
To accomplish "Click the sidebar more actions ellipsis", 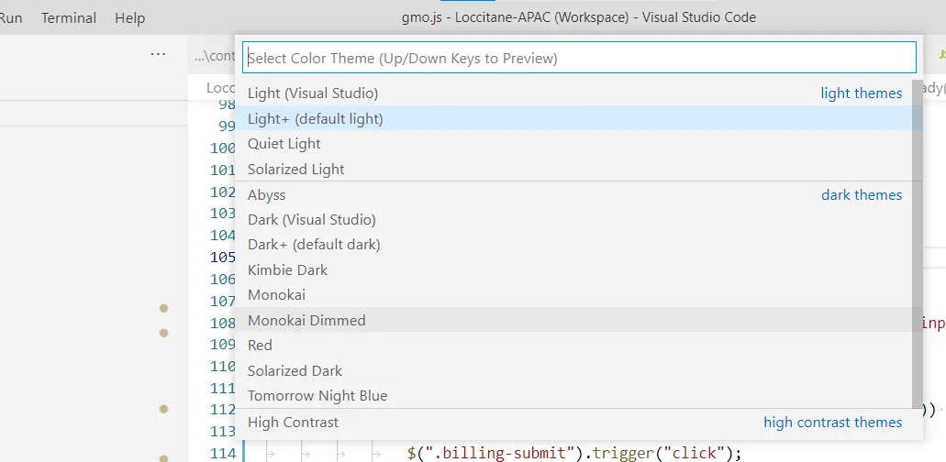I will 158,55.
